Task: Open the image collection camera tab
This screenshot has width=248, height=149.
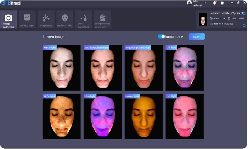Action: 9,20
